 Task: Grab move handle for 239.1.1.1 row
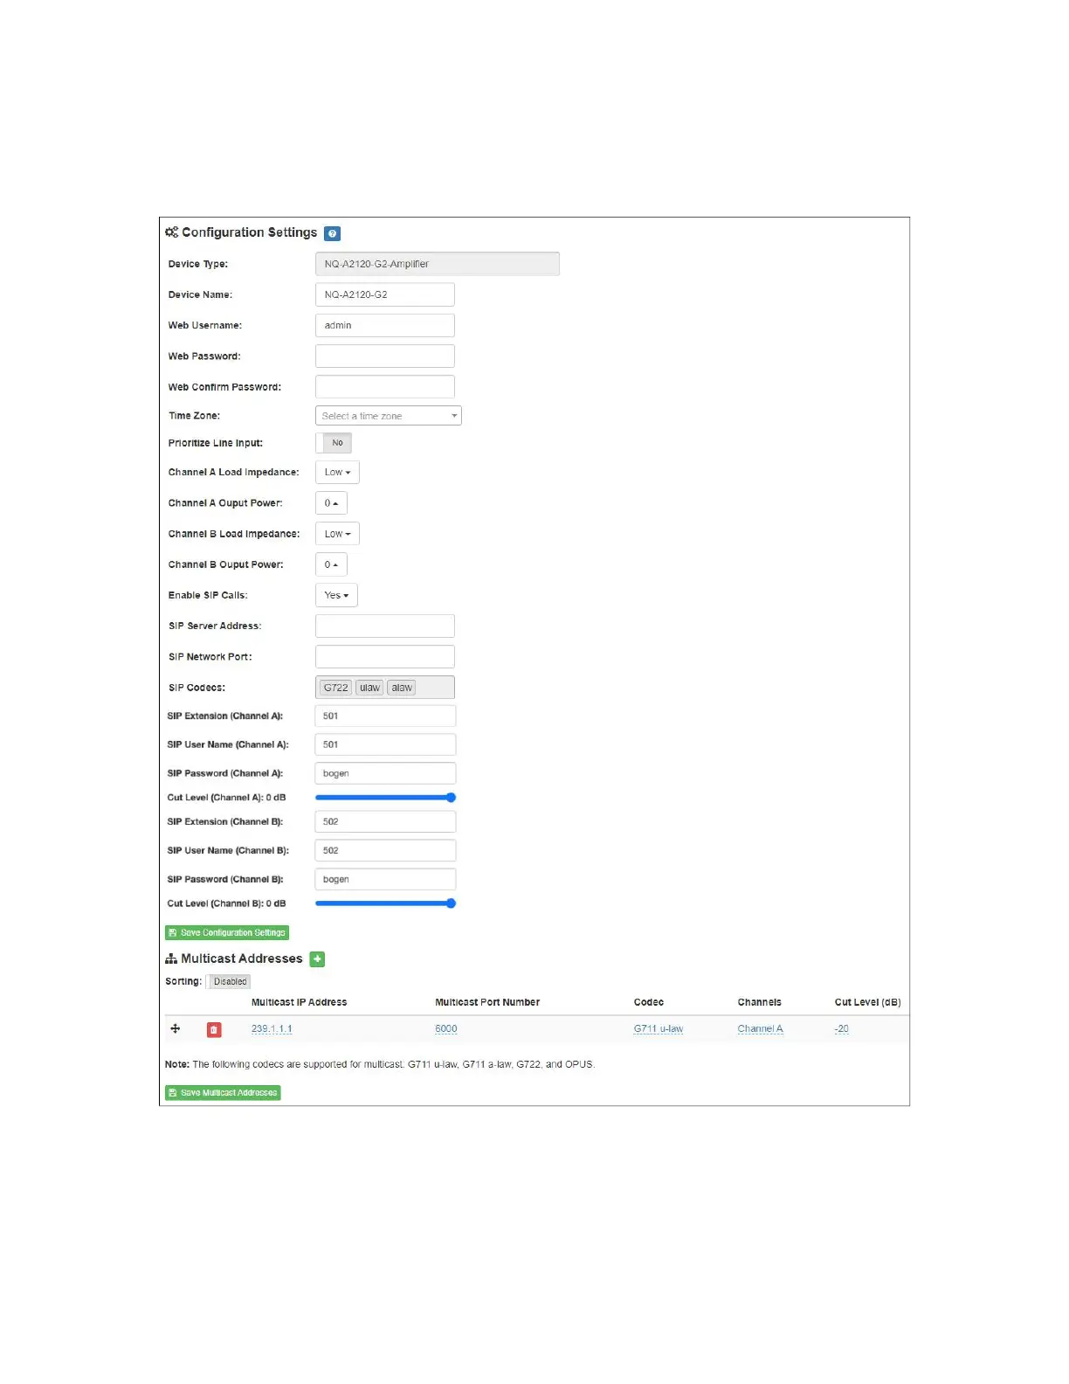(176, 1029)
